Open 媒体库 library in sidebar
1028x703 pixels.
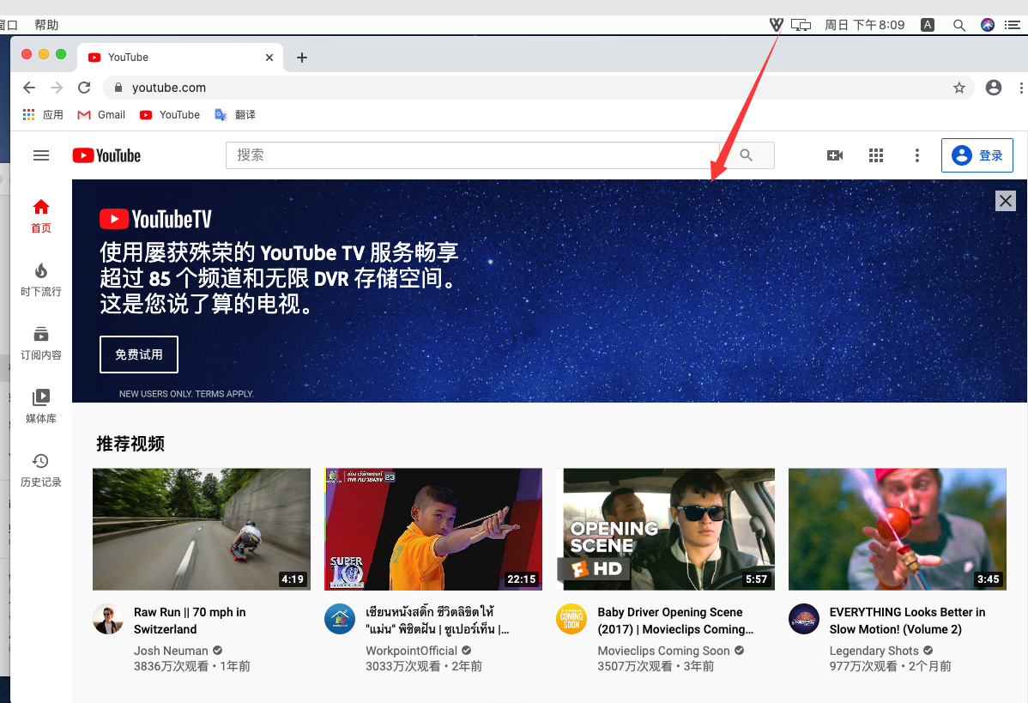click(x=41, y=407)
